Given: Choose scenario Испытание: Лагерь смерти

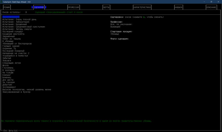Looking at the screenshot, I should click(17, 29).
